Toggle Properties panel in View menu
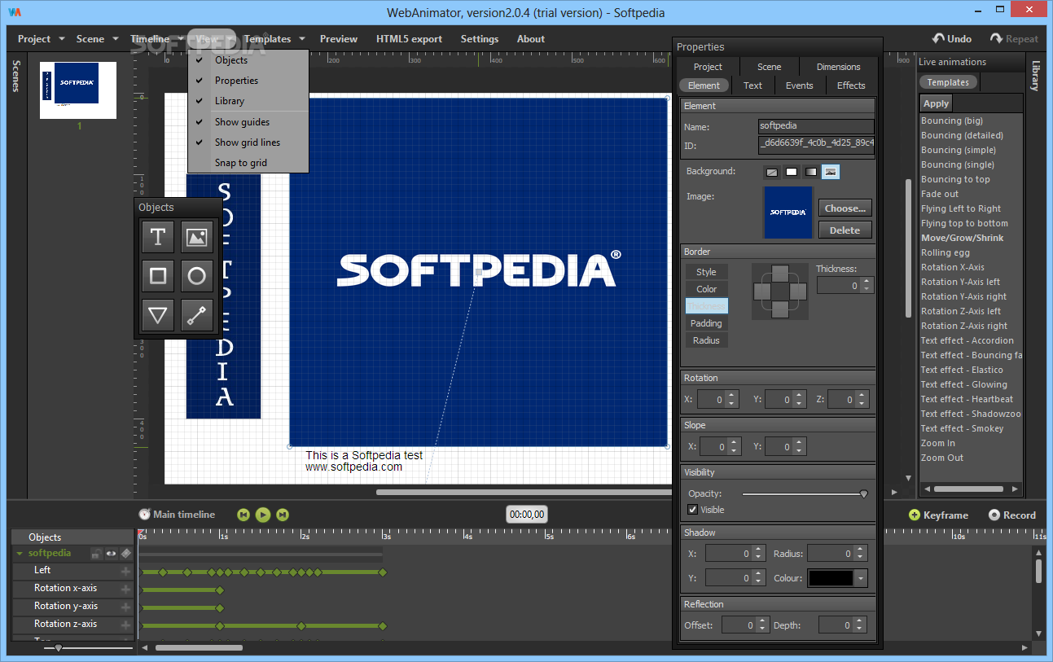 tap(248, 81)
